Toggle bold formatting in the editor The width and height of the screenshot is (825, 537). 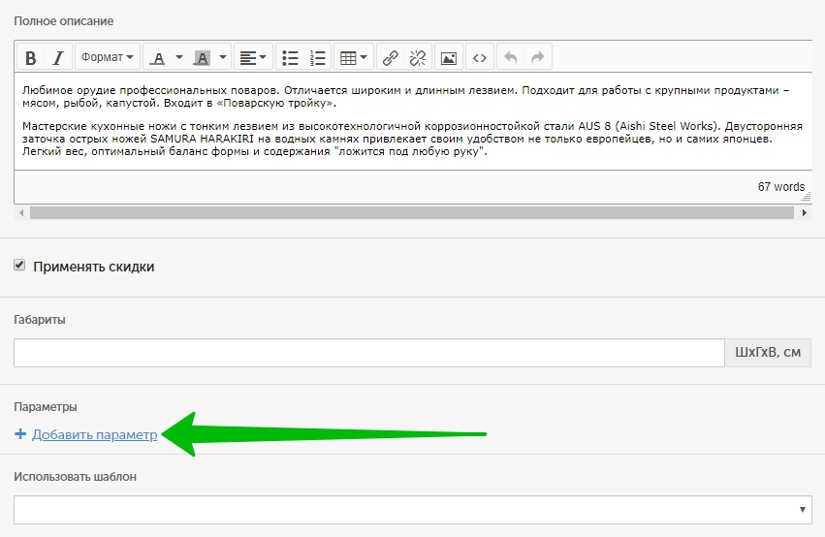pos(31,58)
